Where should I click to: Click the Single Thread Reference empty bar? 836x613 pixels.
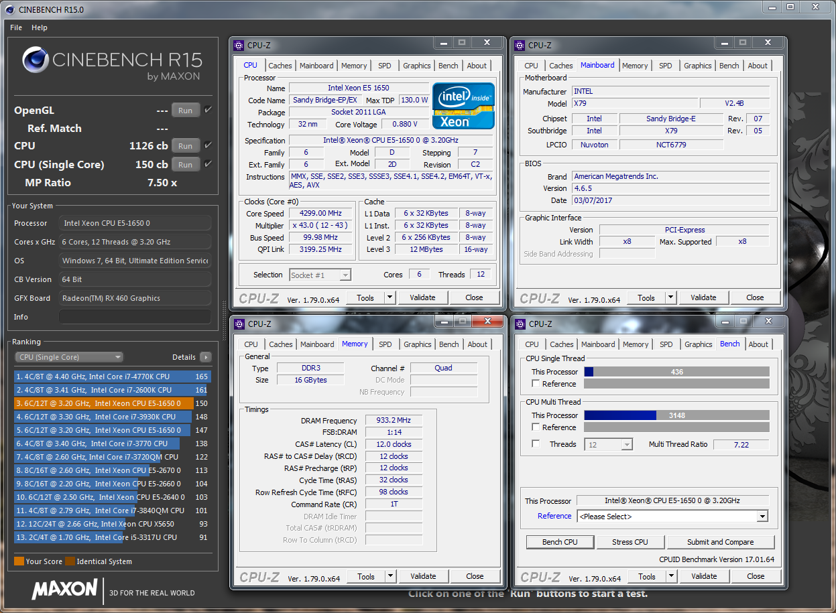pos(676,384)
